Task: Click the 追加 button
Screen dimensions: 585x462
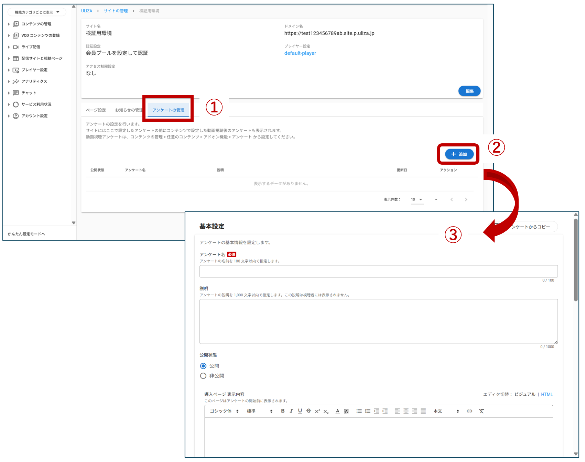Action: coord(459,154)
